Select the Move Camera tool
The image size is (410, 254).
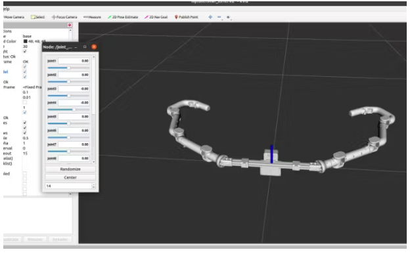(x=14, y=17)
